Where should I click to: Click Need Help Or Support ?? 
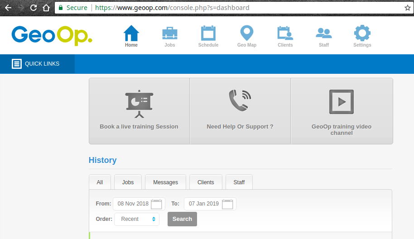240,127
